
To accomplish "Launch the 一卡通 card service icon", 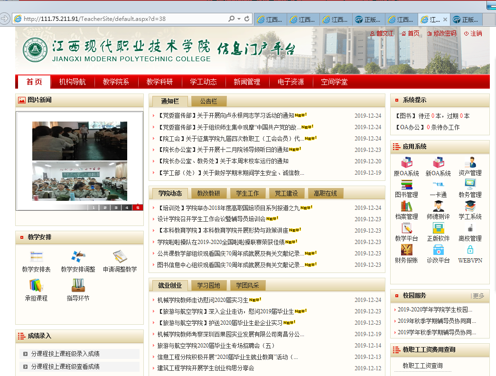I will coord(438,185).
